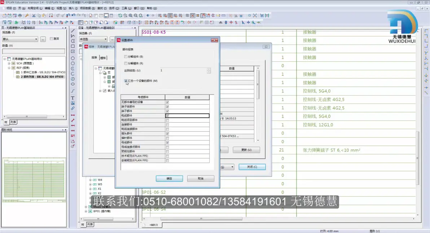Image resolution: width=430 pixels, height=233 pixels.
Task: Check the 电缆项目部件 row checkbox
Action: coord(167,120)
